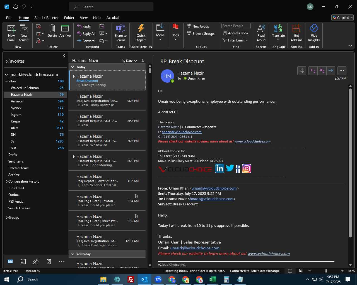Open the Amazon folder
Viewport: 357px width, 285px height.
[35, 101]
